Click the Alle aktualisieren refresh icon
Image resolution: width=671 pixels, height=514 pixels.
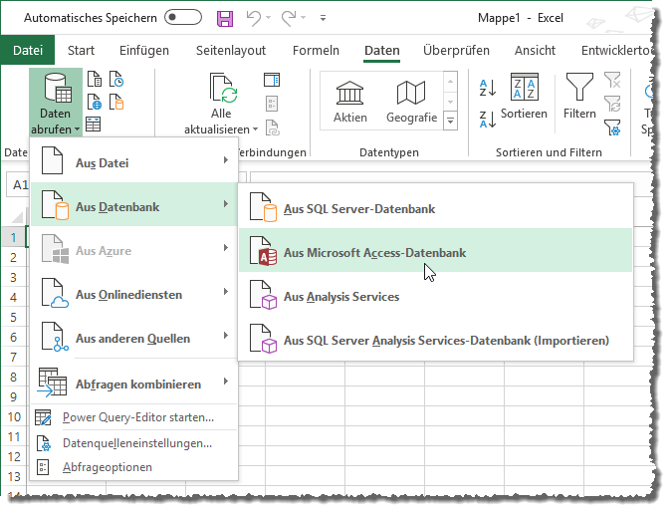coord(223,88)
